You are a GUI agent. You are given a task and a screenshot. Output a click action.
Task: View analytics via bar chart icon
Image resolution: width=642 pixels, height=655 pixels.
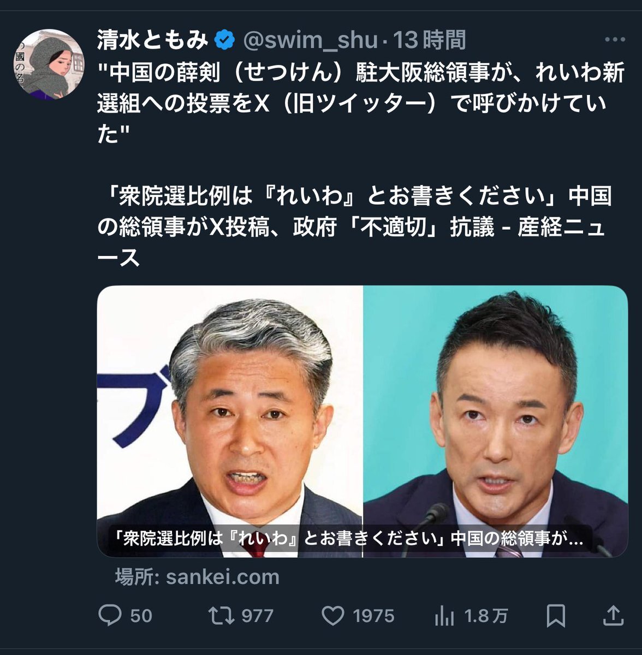click(x=444, y=616)
